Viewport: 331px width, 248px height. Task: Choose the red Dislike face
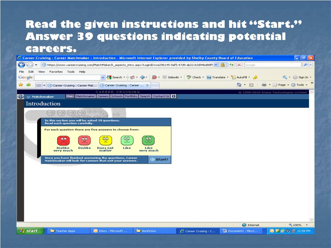tap(84, 140)
